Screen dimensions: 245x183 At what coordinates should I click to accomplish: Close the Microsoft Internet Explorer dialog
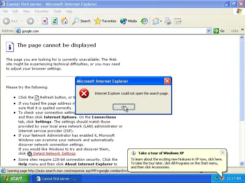(167, 81)
